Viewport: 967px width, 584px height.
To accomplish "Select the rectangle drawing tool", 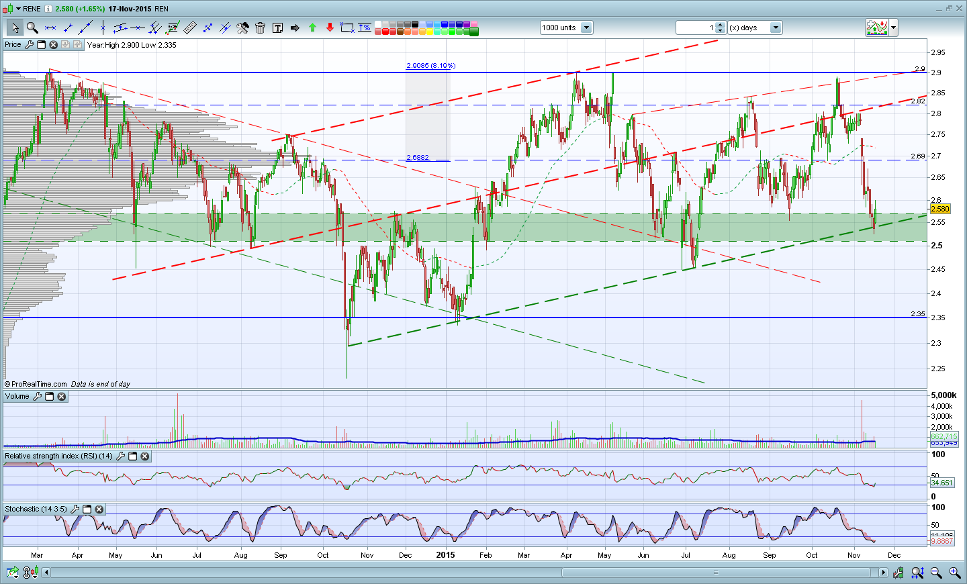I will pos(347,28).
